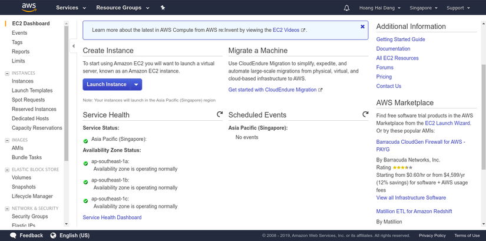486x241 pixels.
Task: Open the notifications bell
Action: pyautogui.click(x=346, y=8)
